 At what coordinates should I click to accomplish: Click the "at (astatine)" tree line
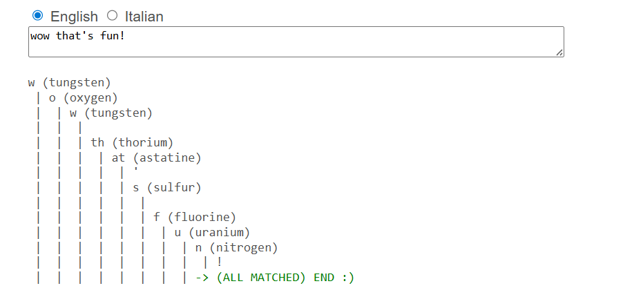point(156,158)
